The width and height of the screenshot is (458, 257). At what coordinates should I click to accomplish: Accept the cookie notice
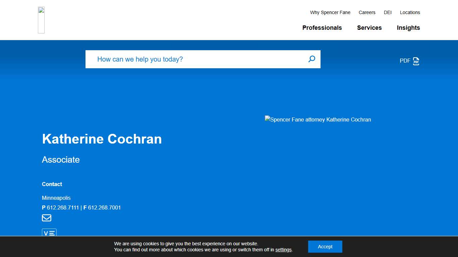click(x=325, y=247)
